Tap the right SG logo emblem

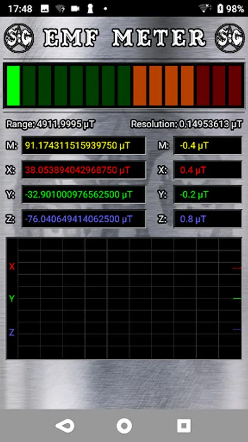229,38
